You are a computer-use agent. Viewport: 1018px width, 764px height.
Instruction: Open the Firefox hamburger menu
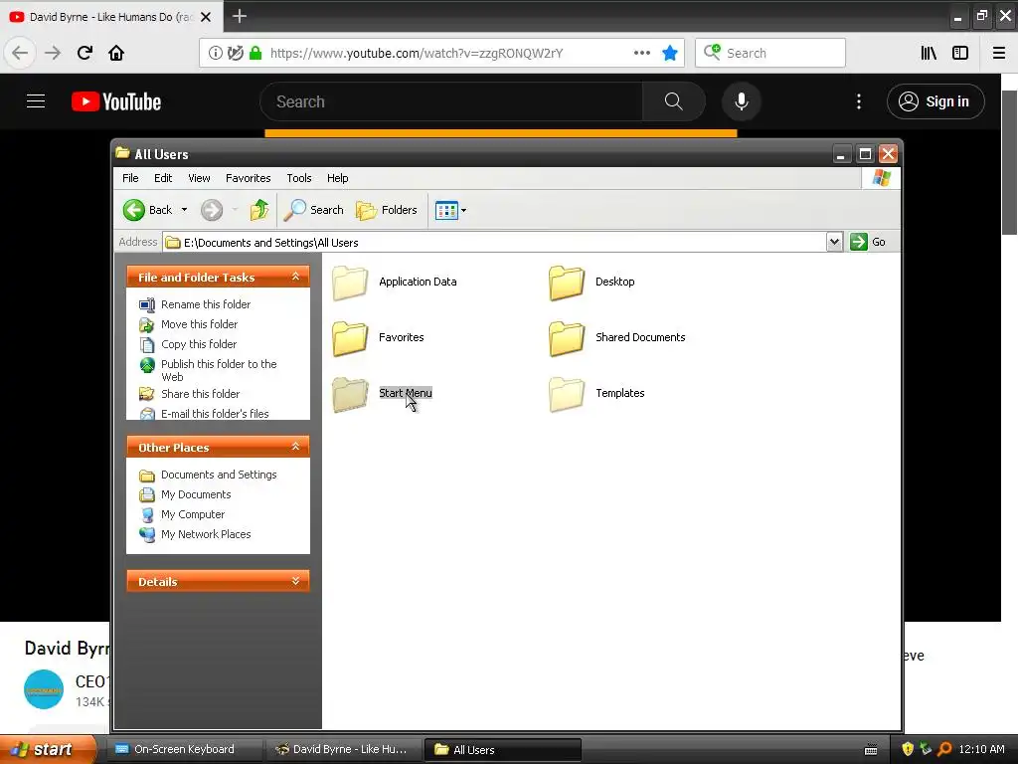999,53
